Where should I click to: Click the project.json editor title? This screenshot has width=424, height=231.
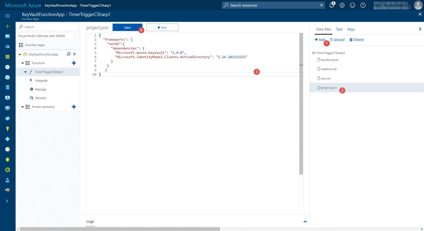click(x=97, y=28)
